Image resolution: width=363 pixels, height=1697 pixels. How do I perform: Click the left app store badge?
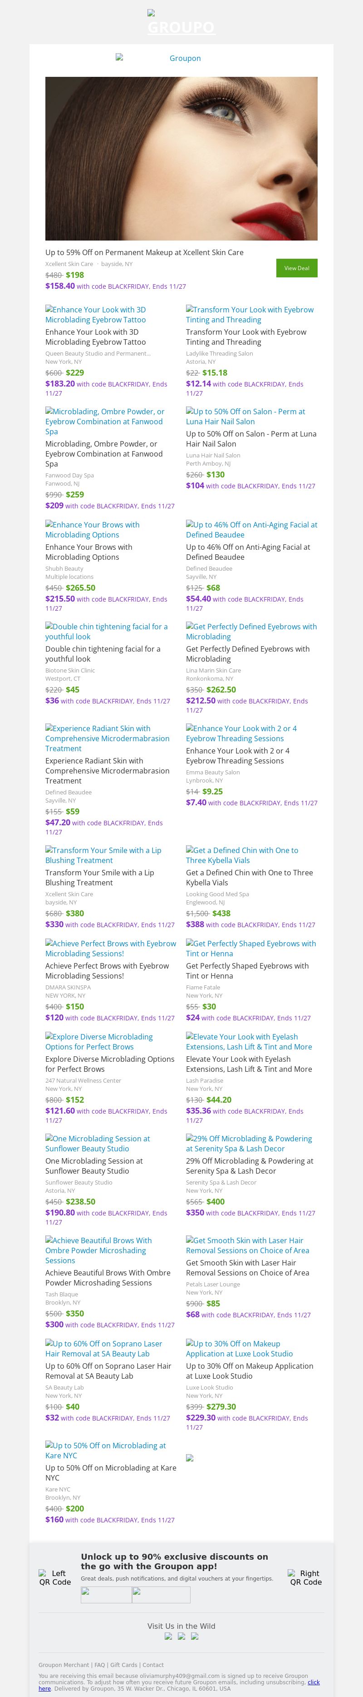tap(106, 1595)
